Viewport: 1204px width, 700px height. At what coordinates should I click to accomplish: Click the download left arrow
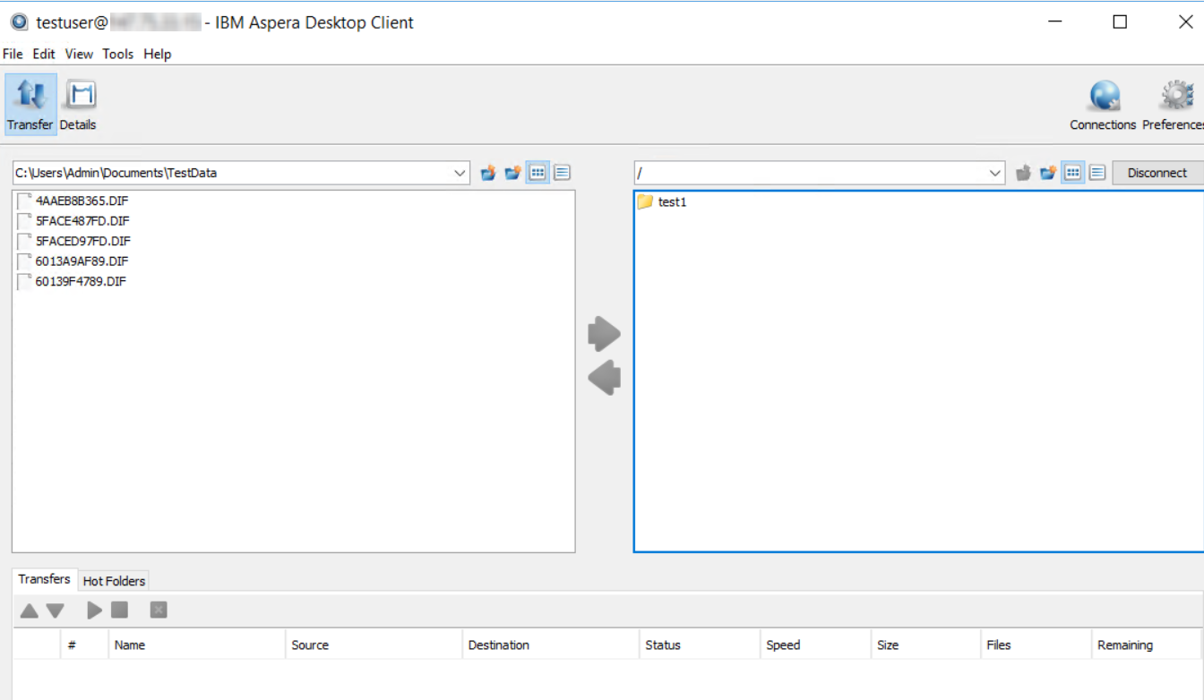click(605, 377)
